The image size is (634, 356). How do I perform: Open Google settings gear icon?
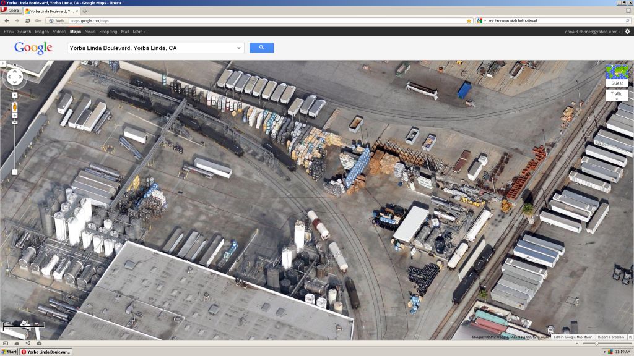click(x=627, y=32)
